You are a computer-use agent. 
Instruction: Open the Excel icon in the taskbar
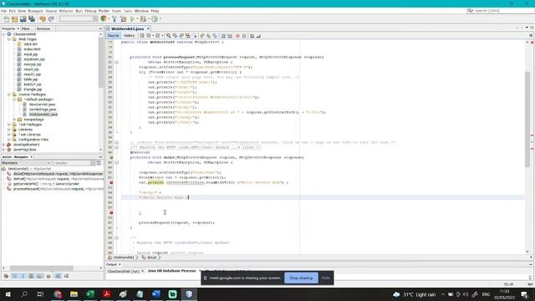(90, 293)
